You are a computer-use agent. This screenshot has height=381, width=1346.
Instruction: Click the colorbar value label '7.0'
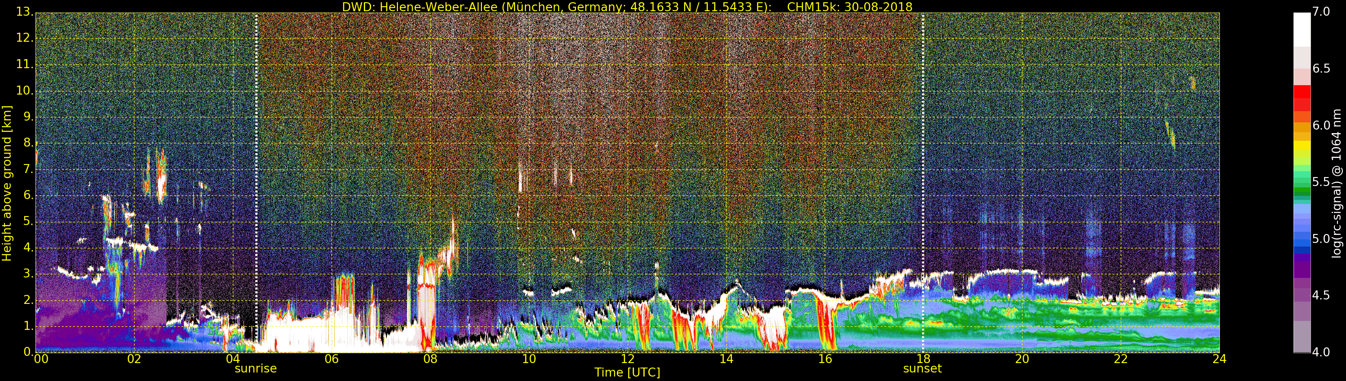1321,12
